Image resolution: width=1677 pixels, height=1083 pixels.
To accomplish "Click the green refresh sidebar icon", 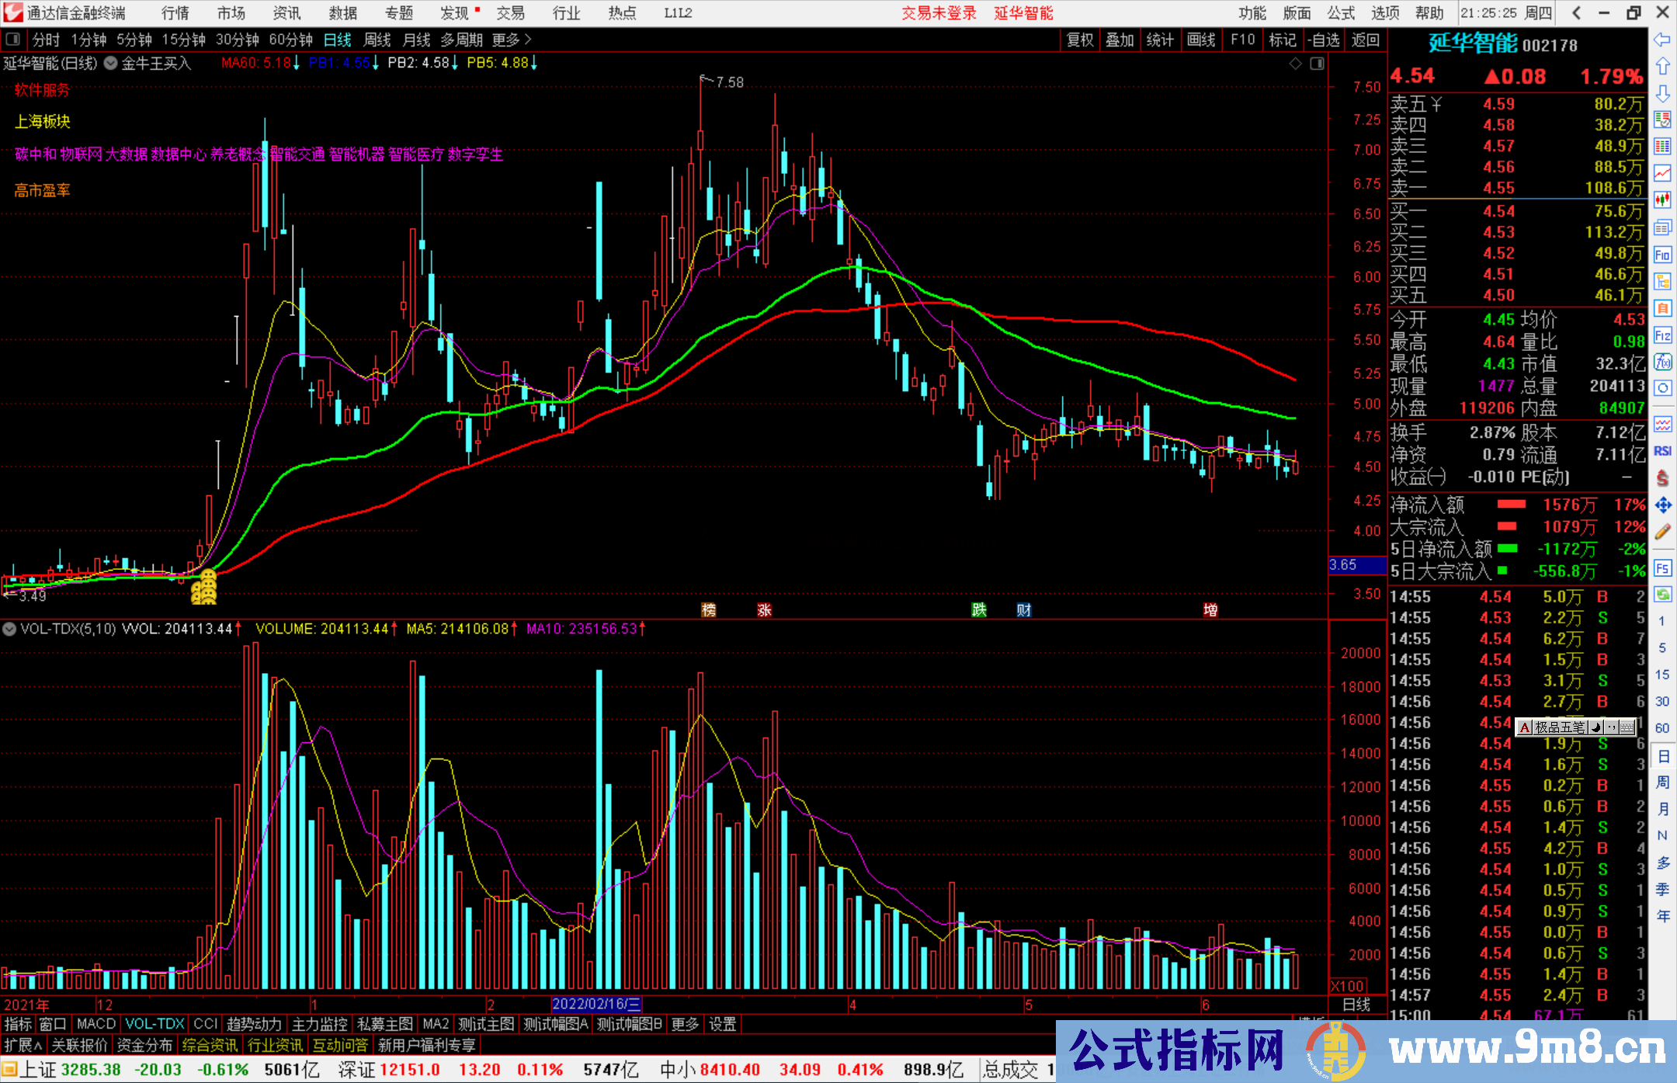I will coord(1662,595).
